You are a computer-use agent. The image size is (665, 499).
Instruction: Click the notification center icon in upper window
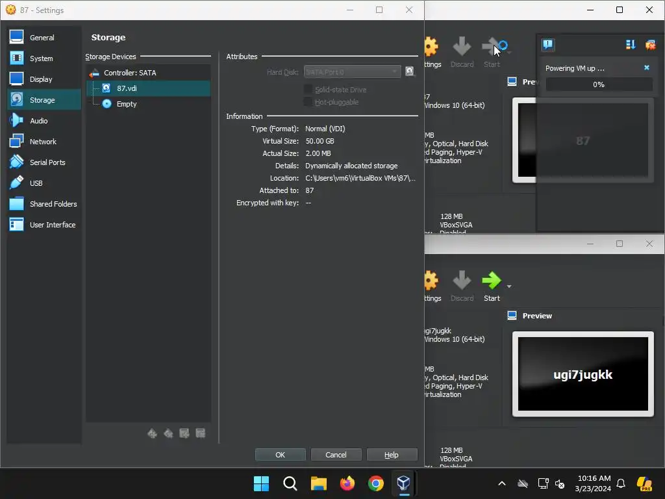pos(548,45)
